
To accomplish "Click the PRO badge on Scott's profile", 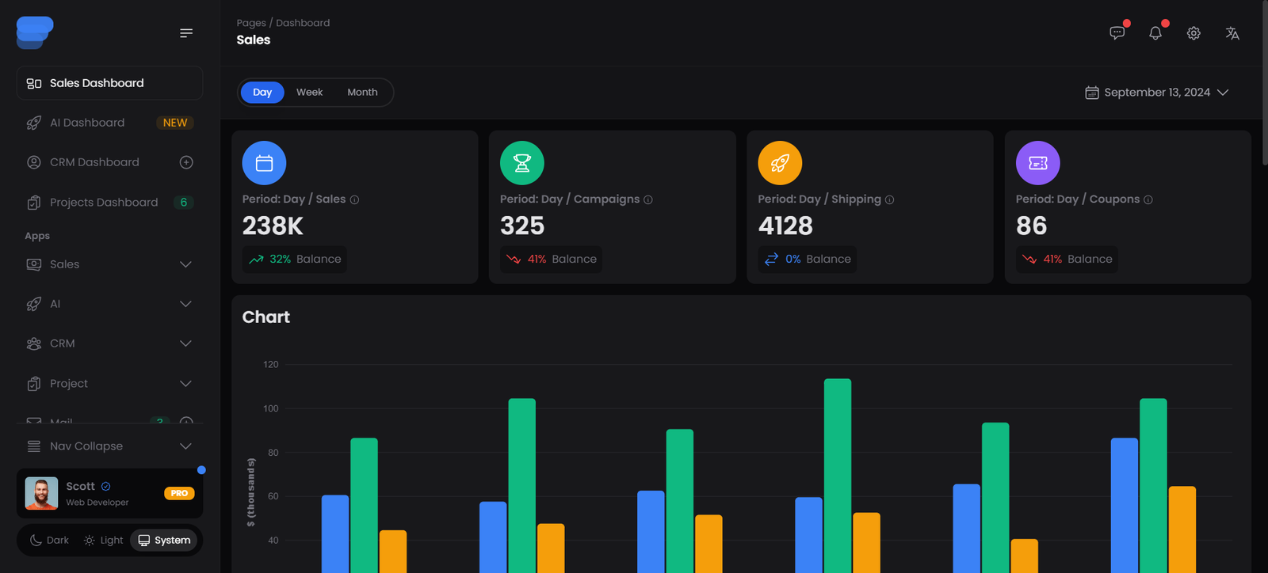I will [179, 493].
